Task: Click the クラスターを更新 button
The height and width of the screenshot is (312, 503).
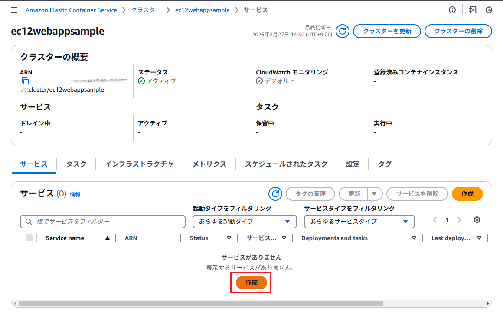Action: point(387,31)
